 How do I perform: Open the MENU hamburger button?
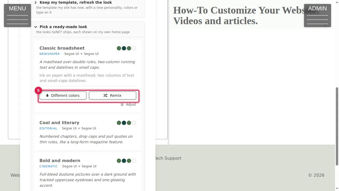[17, 15]
